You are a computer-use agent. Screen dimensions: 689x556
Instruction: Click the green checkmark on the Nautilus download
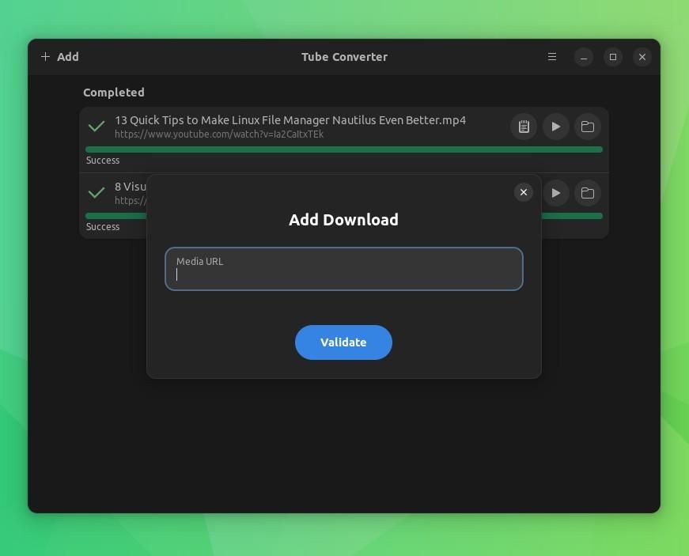pyautogui.click(x=97, y=127)
